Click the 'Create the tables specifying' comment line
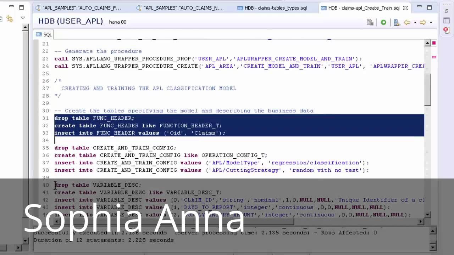 (184, 111)
